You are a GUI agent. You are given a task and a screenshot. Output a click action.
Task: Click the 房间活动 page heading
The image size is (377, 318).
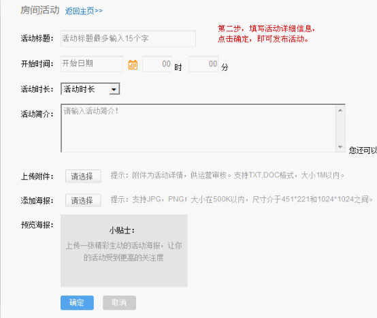pos(40,10)
